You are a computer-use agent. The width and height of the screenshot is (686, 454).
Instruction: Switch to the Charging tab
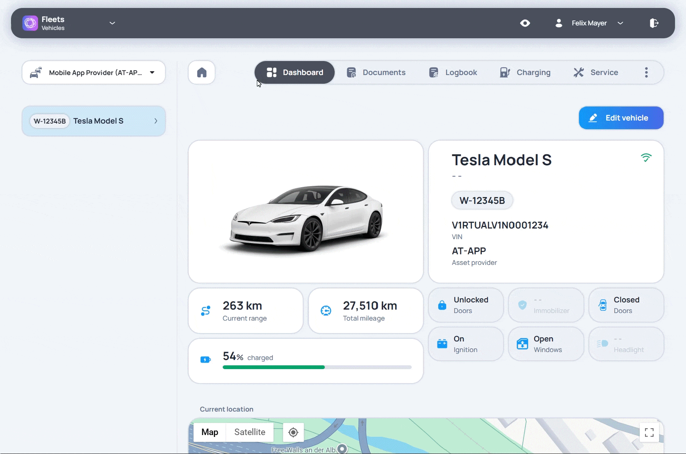pyautogui.click(x=525, y=72)
